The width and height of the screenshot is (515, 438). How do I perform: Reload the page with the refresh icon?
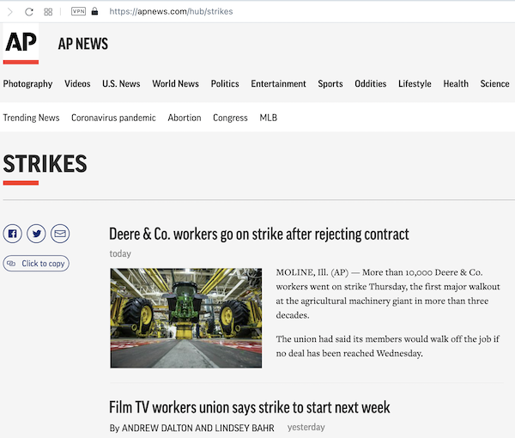pos(29,12)
